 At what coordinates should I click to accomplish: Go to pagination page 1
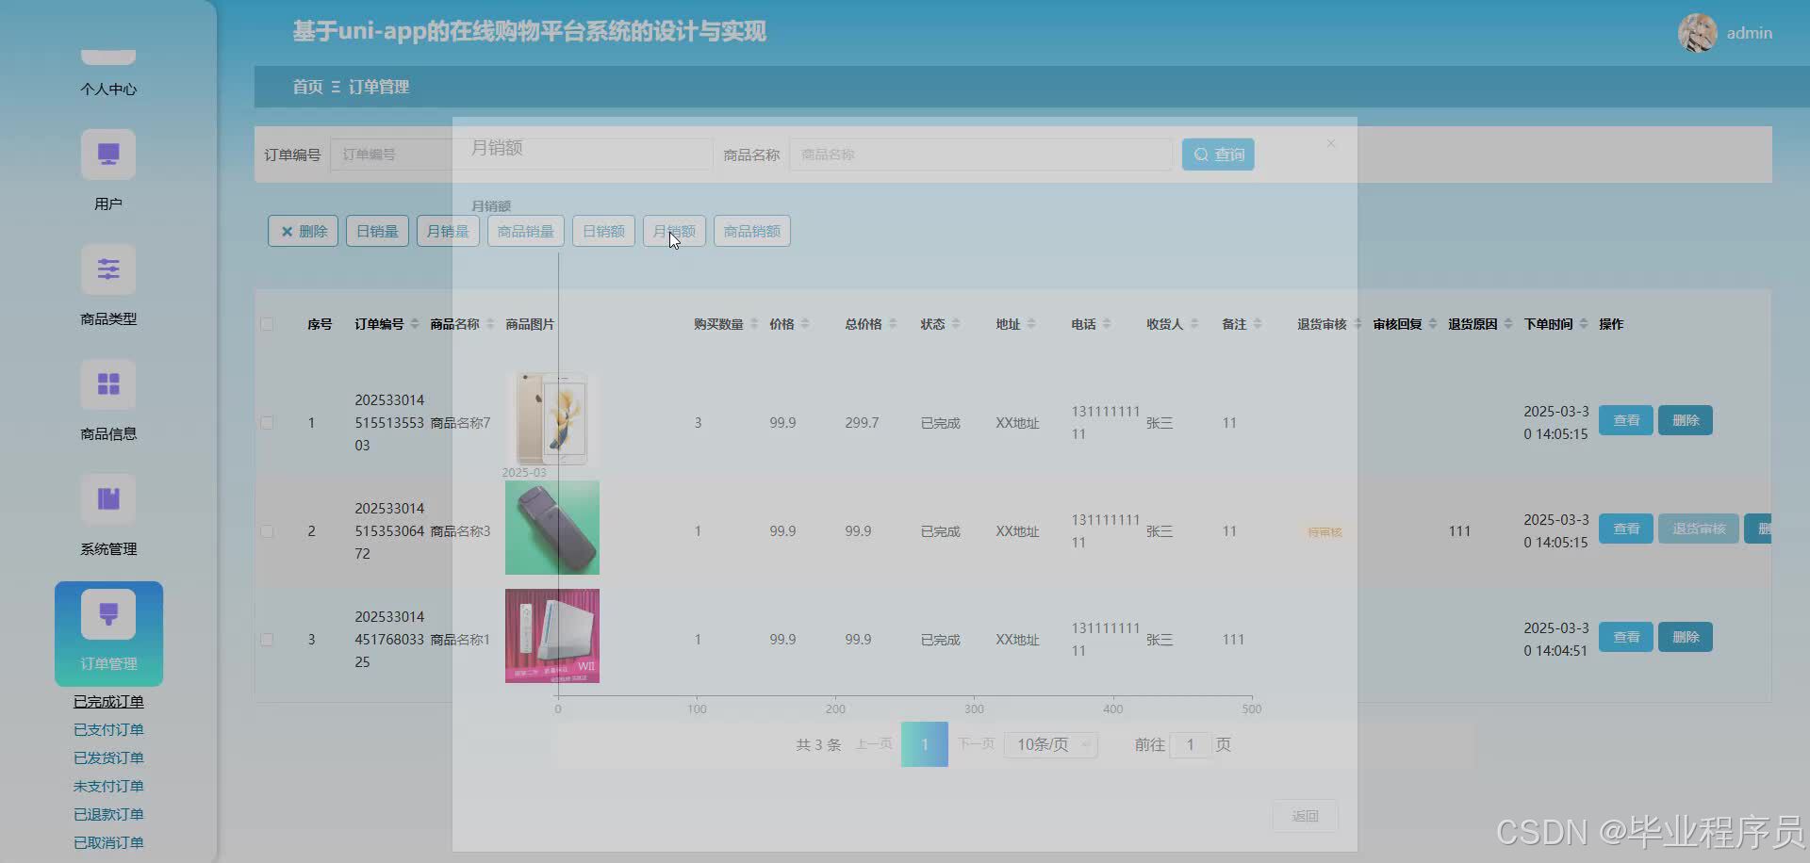point(925,744)
